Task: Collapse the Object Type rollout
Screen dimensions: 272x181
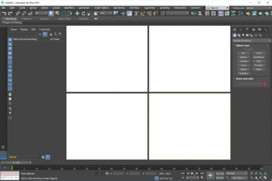Action: pyautogui.click(x=243, y=45)
